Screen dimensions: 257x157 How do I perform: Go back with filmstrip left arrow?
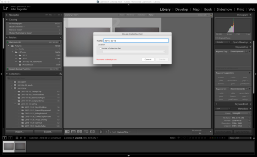21,138
